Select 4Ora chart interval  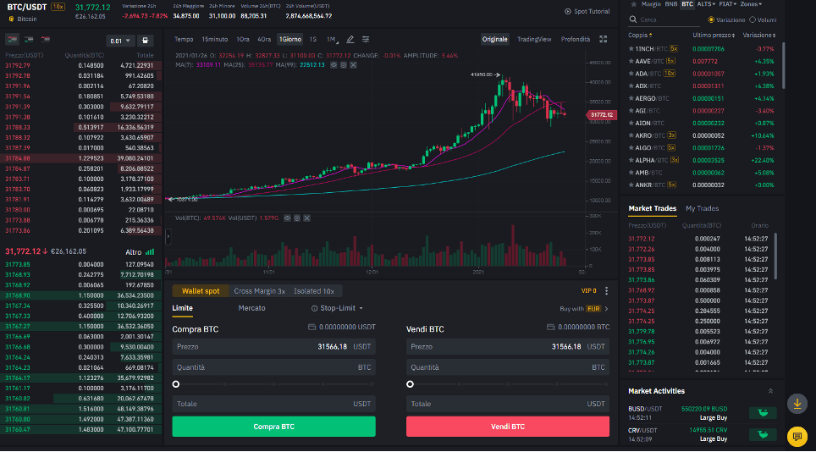point(264,40)
